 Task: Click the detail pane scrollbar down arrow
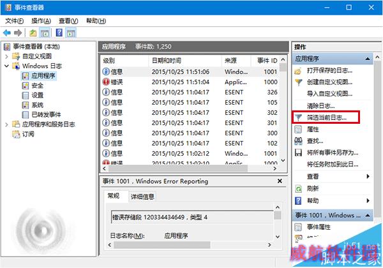[278, 237]
